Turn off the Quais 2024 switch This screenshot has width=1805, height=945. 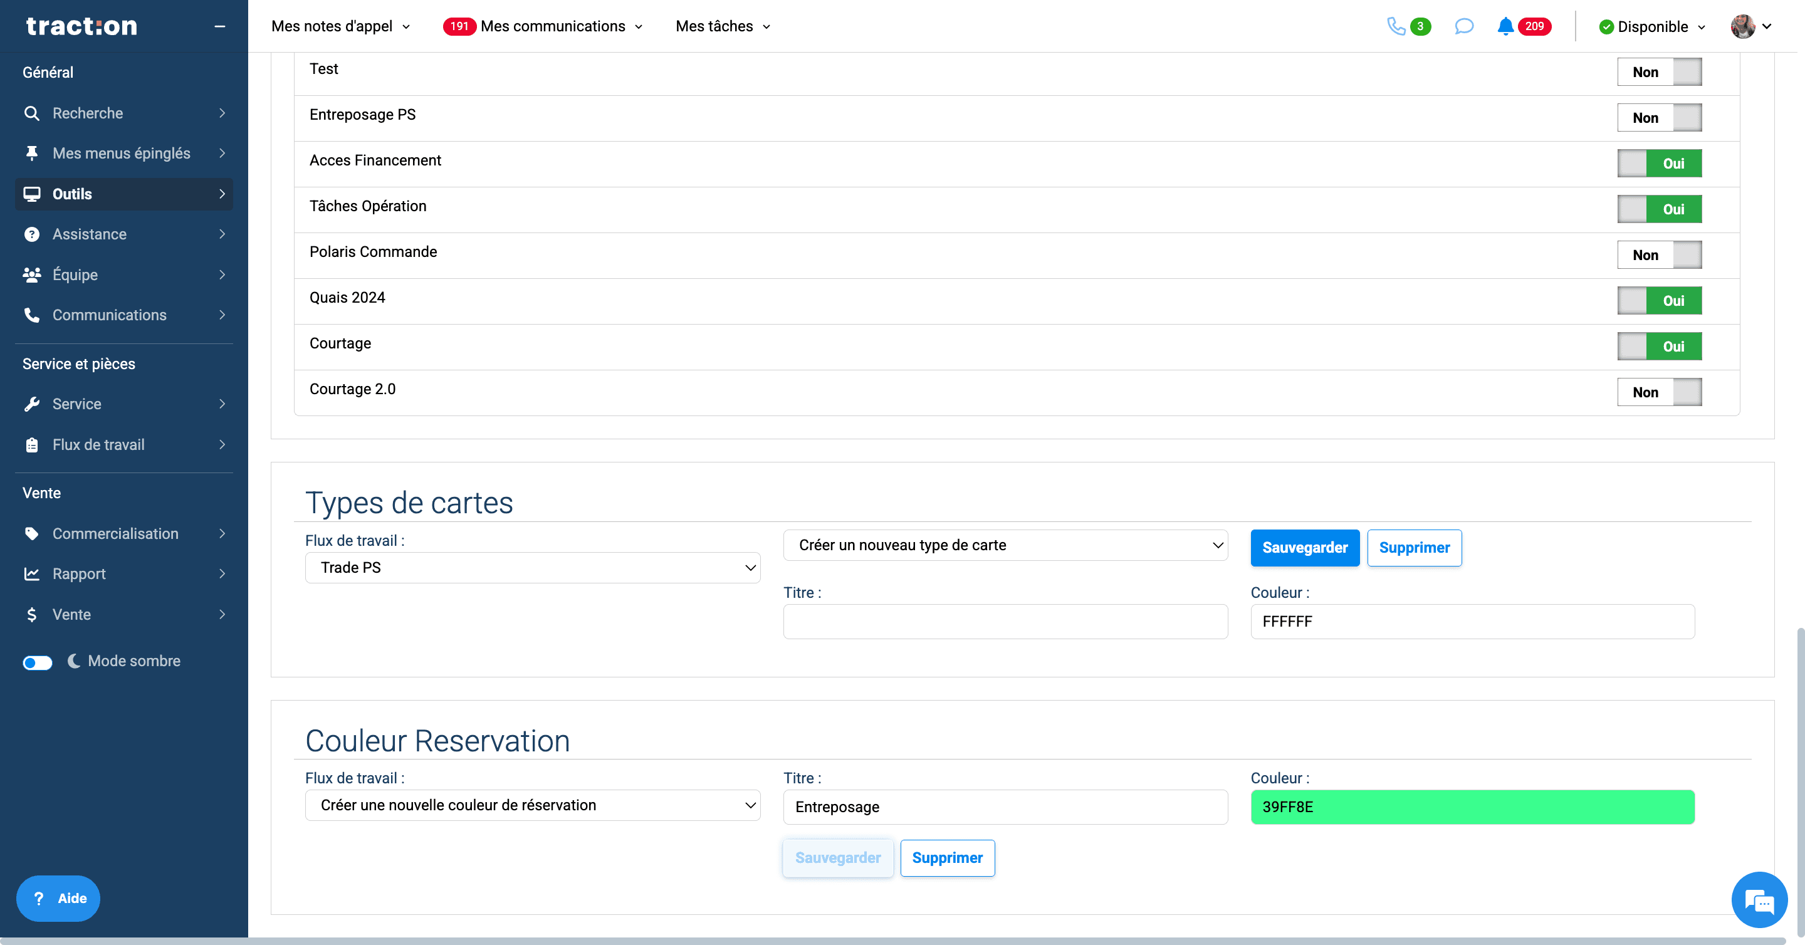tap(1658, 301)
